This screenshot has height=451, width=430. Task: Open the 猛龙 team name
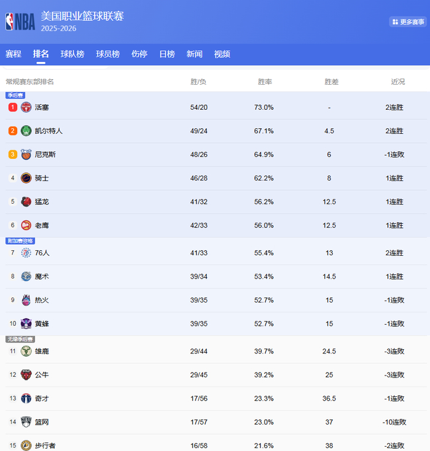coord(42,202)
